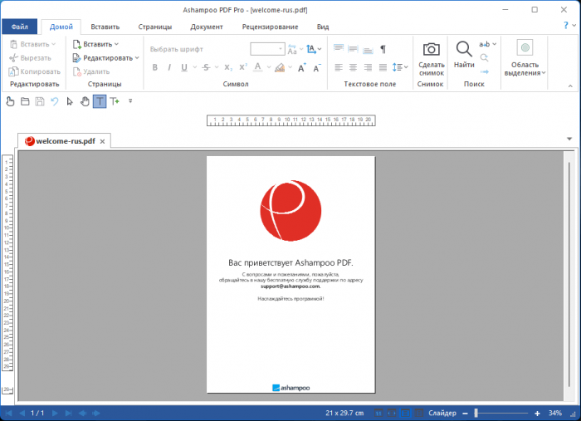Viewport: 581px width, 421px height.
Task: Select the hand pan tool in quick toolbar
Action: click(85, 101)
